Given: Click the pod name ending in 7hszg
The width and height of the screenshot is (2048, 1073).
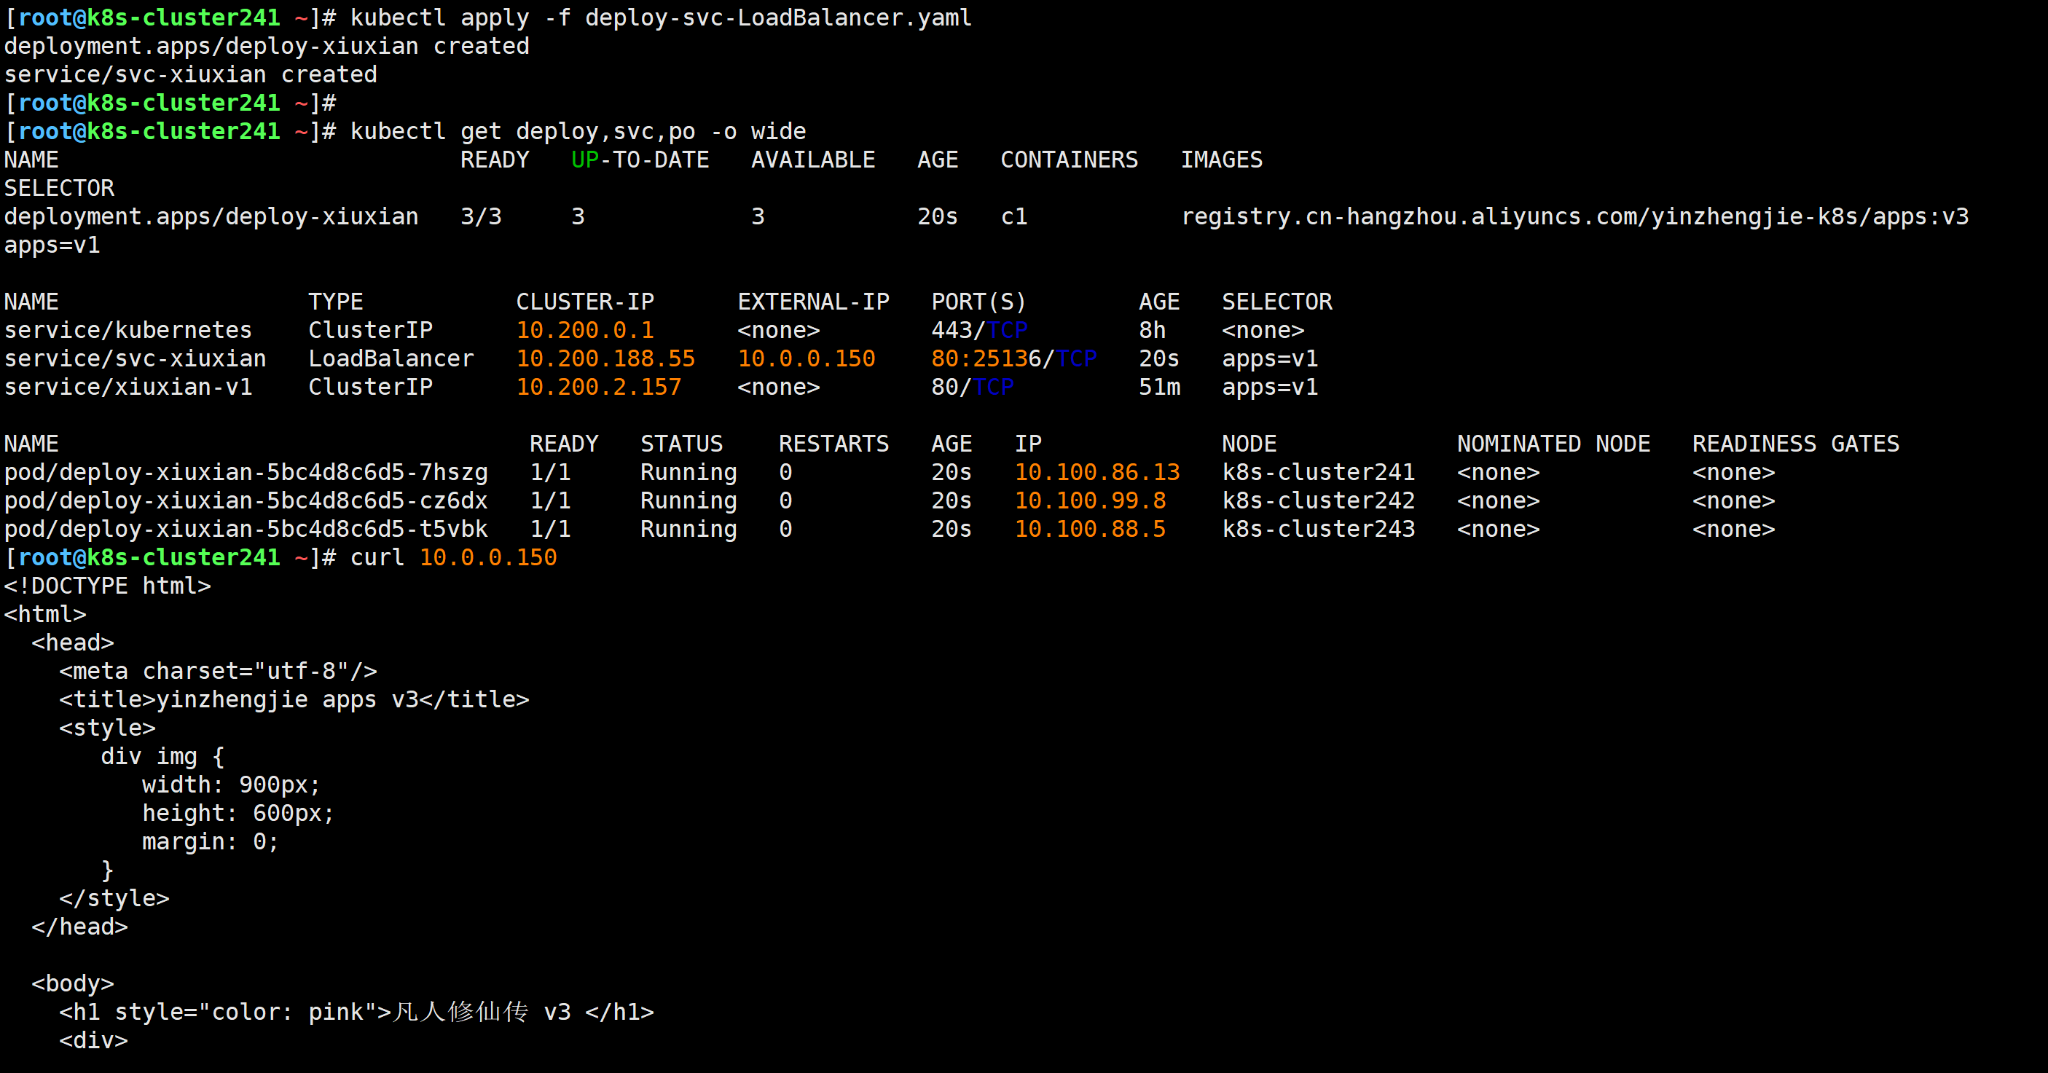Looking at the screenshot, I should point(246,472).
